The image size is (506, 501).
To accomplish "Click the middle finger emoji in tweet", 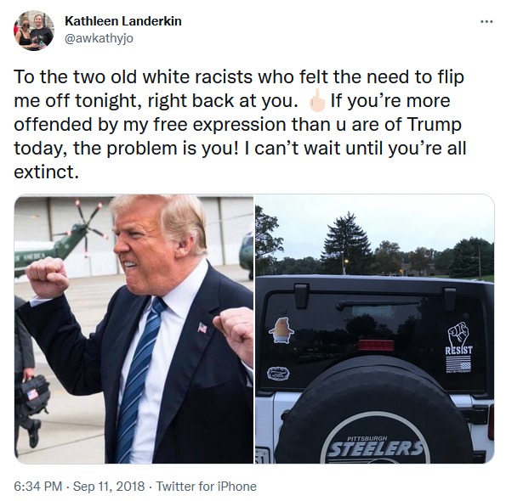I will point(316,100).
